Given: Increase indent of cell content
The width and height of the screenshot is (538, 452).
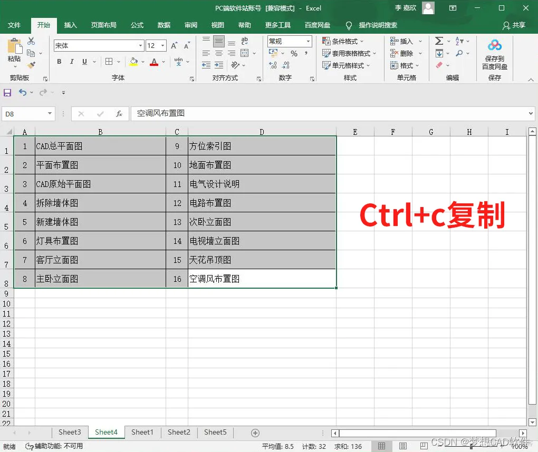Looking at the screenshot, I should point(218,65).
